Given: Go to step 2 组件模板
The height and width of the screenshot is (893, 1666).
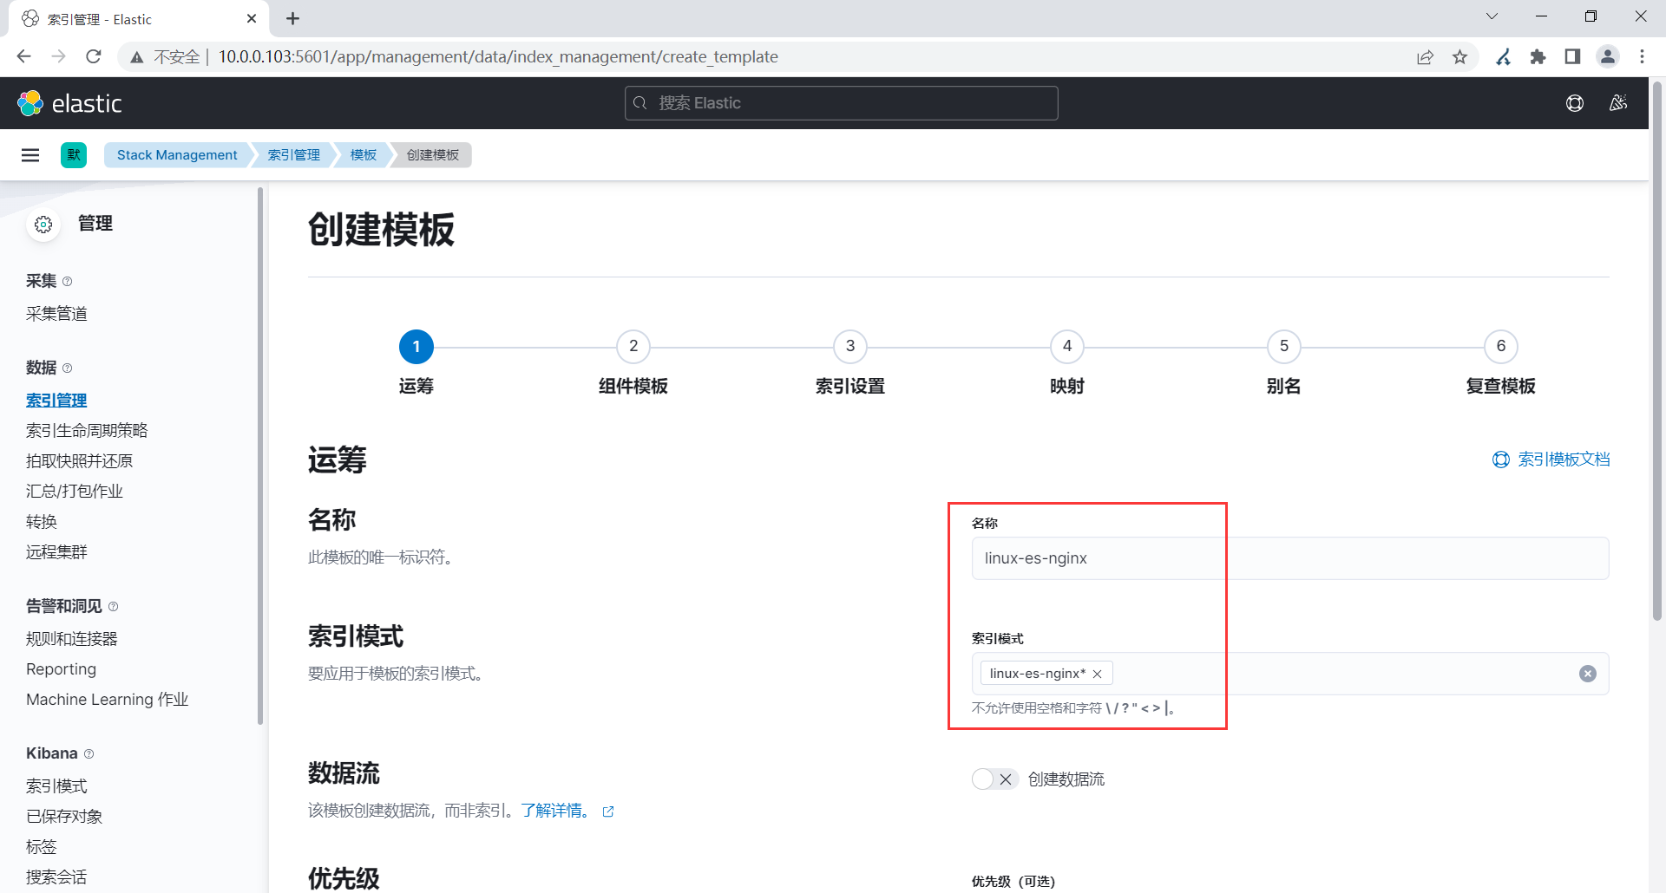Looking at the screenshot, I should click(x=633, y=347).
